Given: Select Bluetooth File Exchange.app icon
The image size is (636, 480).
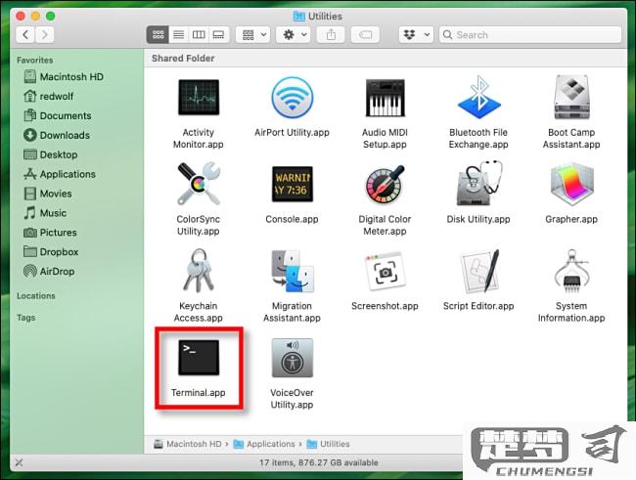Looking at the screenshot, I should pos(478,98).
